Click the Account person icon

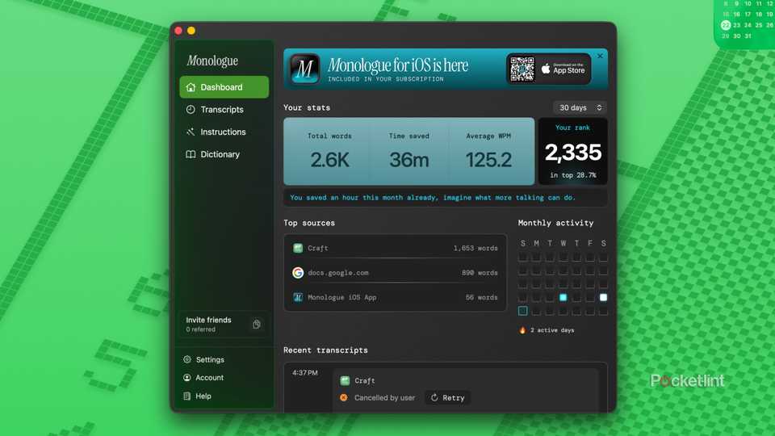(186, 378)
